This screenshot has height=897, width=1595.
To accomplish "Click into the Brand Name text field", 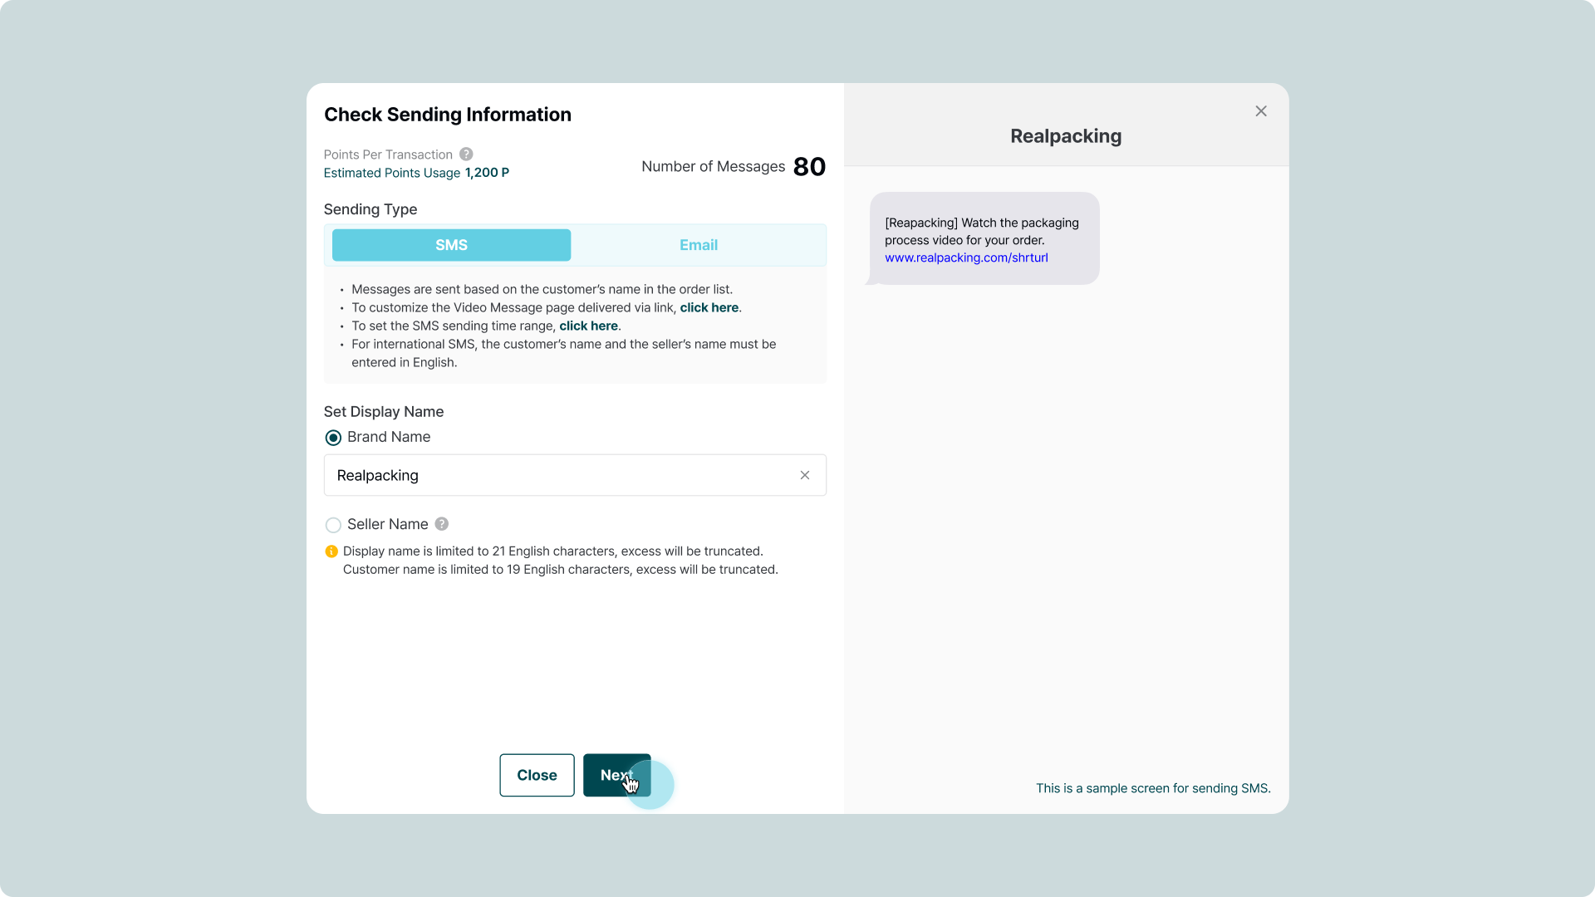I will click(557, 475).
